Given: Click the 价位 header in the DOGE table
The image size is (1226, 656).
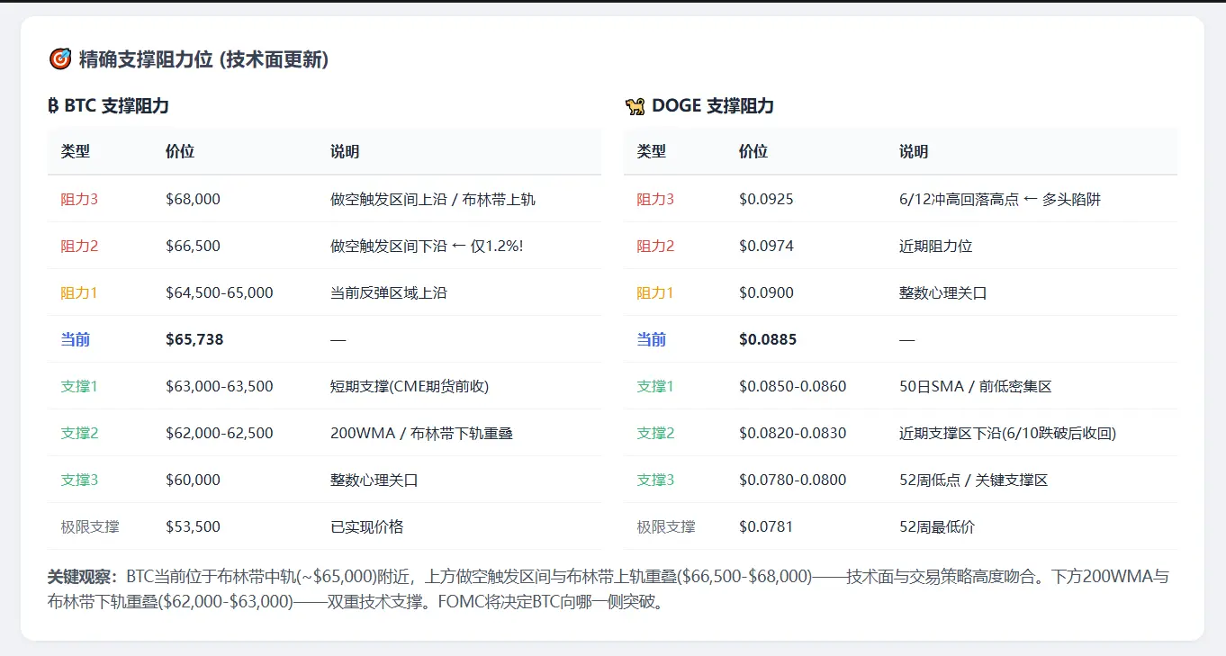Looking at the screenshot, I should pos(753,151).
